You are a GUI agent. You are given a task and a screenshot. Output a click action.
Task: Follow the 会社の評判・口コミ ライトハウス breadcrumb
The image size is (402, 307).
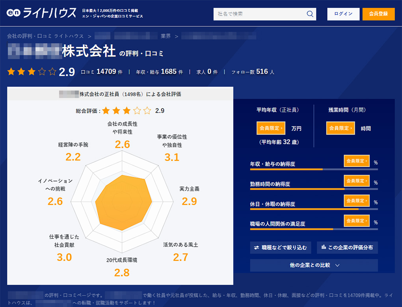45,36
